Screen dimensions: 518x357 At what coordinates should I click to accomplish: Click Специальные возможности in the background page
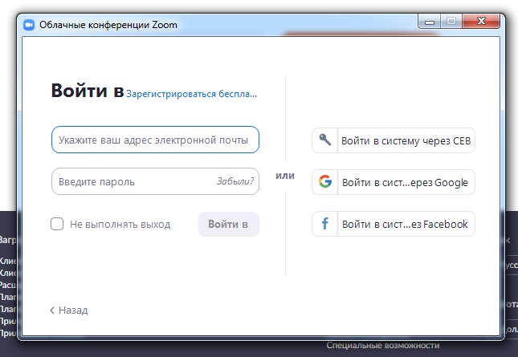point(383,346)
